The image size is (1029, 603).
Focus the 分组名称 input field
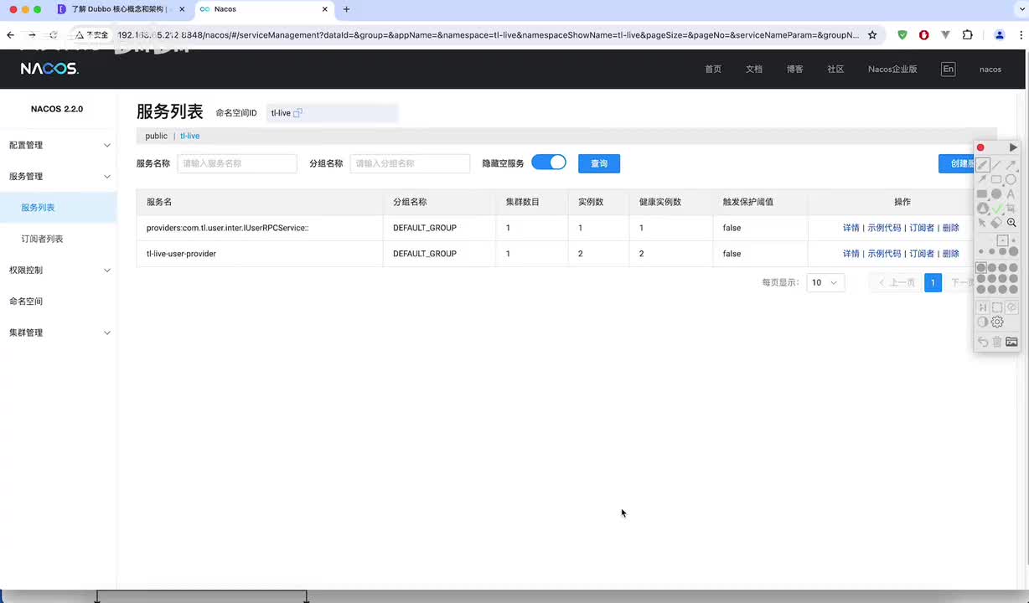[410, 163]
